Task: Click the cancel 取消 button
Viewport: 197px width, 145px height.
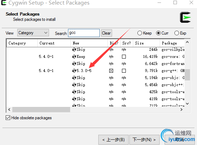Action: pos(180,140)
